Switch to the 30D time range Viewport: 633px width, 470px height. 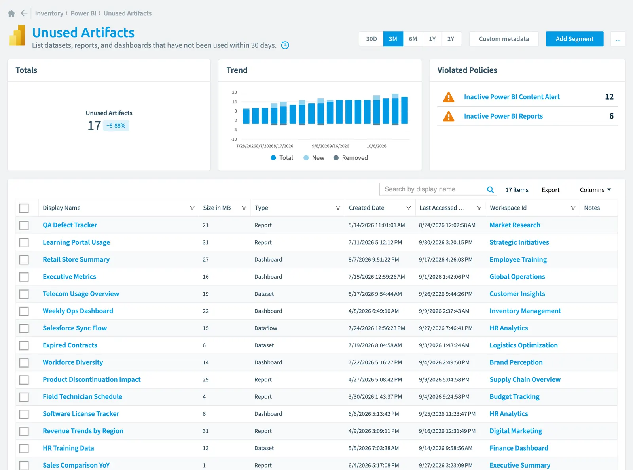click(371, 39)
